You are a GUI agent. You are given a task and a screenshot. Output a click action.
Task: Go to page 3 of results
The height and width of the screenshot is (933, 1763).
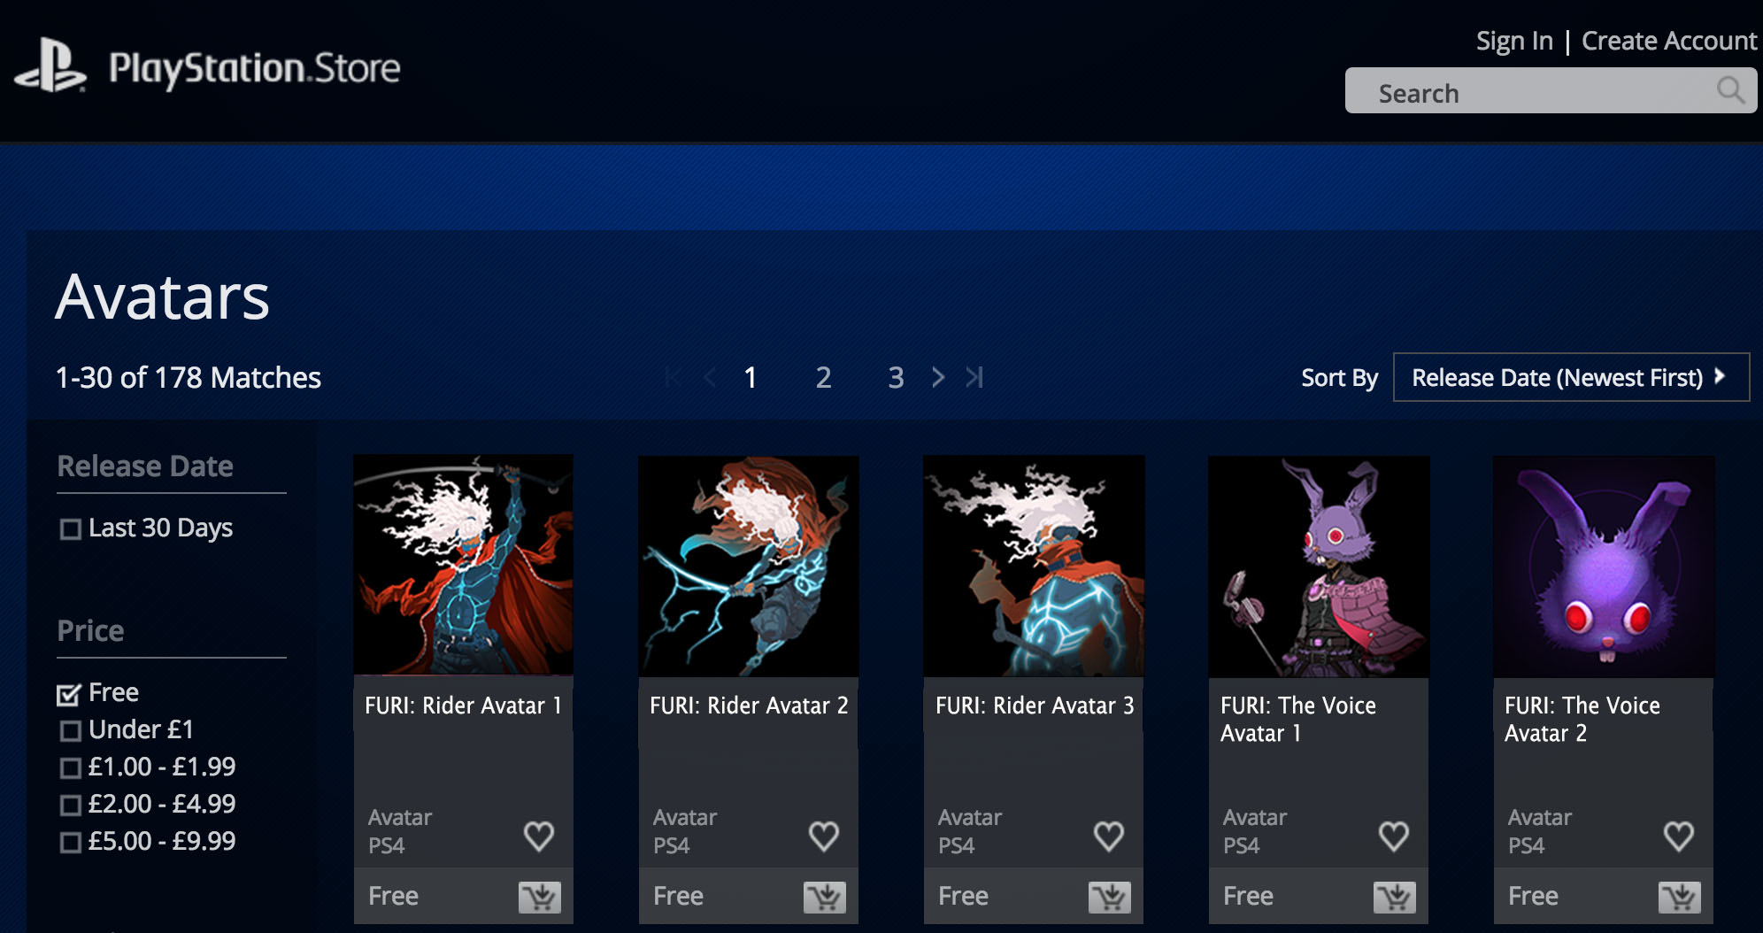896,378
